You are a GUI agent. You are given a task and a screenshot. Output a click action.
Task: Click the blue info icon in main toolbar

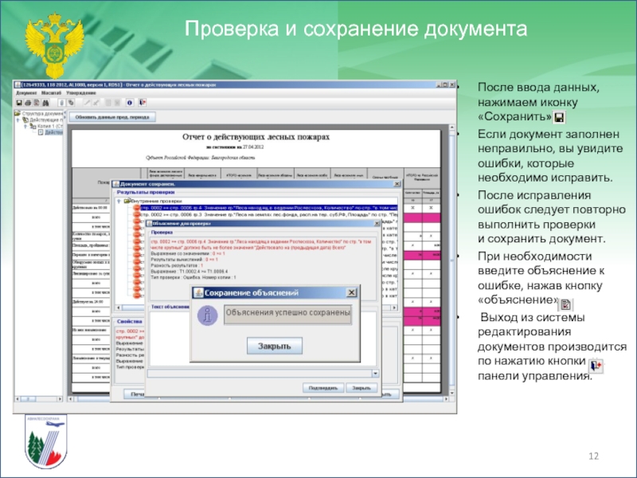129,103
